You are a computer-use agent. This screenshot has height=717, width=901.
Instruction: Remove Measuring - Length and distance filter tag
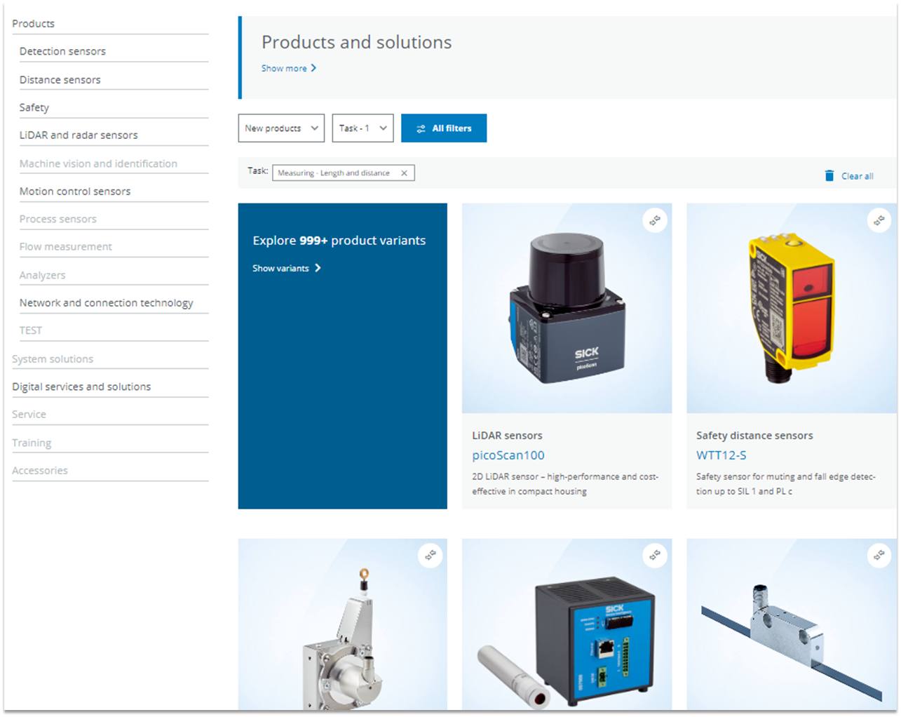pos(404,173)
